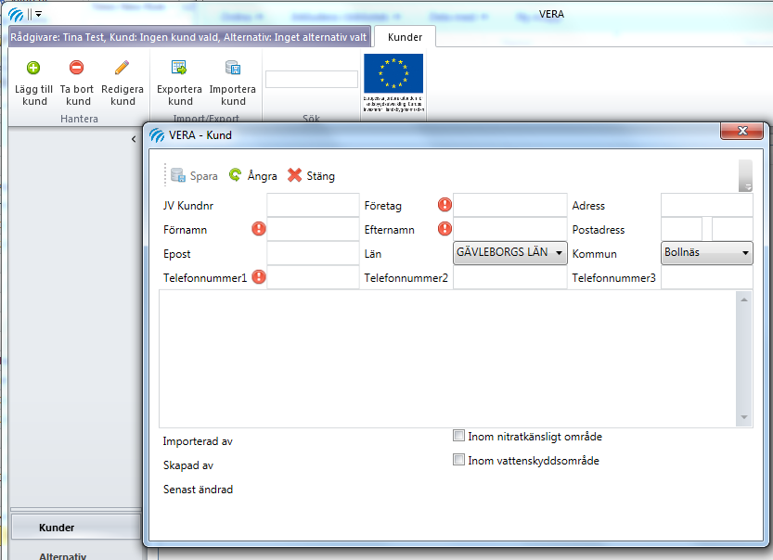The width and height of the screenshot is (773, 560).
Task: Select Kunder in the navigation pane
Action: pyautogui.click(x=75, y=528)
